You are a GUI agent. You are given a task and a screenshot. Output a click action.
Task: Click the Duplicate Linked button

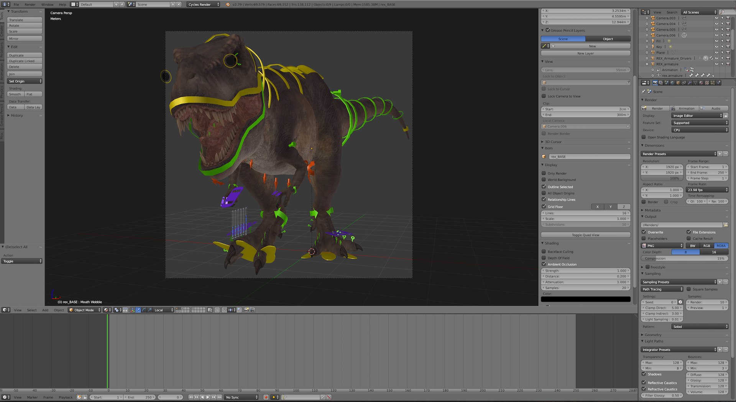pyautogui.click(x=25, y=61)
